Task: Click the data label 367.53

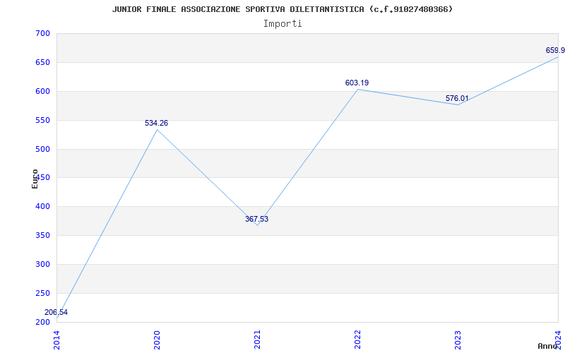Action: pos(256,219)
